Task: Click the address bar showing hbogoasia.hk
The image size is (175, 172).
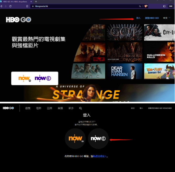Action: point(85,6)
